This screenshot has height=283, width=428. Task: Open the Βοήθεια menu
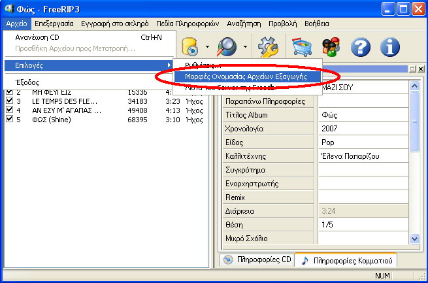tap(317, 24)
